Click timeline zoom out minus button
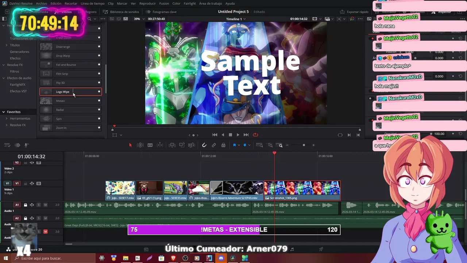Screen dimensions: 467x263 pos(287,145)
